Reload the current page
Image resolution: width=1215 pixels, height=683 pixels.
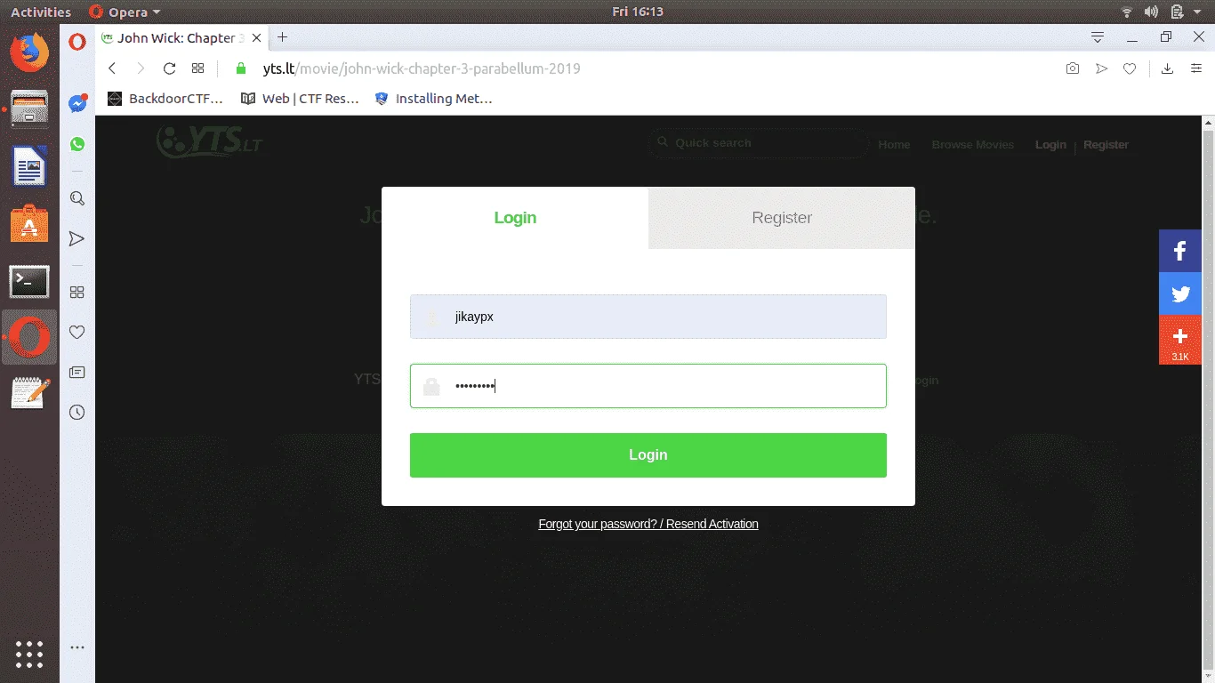(x=169, y=68)
